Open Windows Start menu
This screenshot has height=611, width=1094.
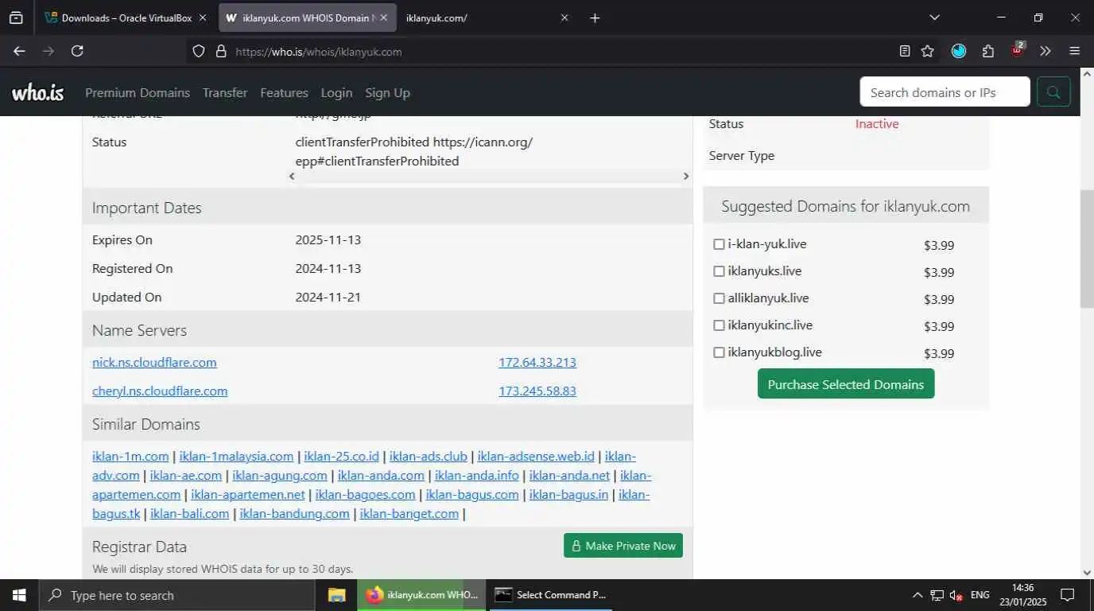coord(18,595)
